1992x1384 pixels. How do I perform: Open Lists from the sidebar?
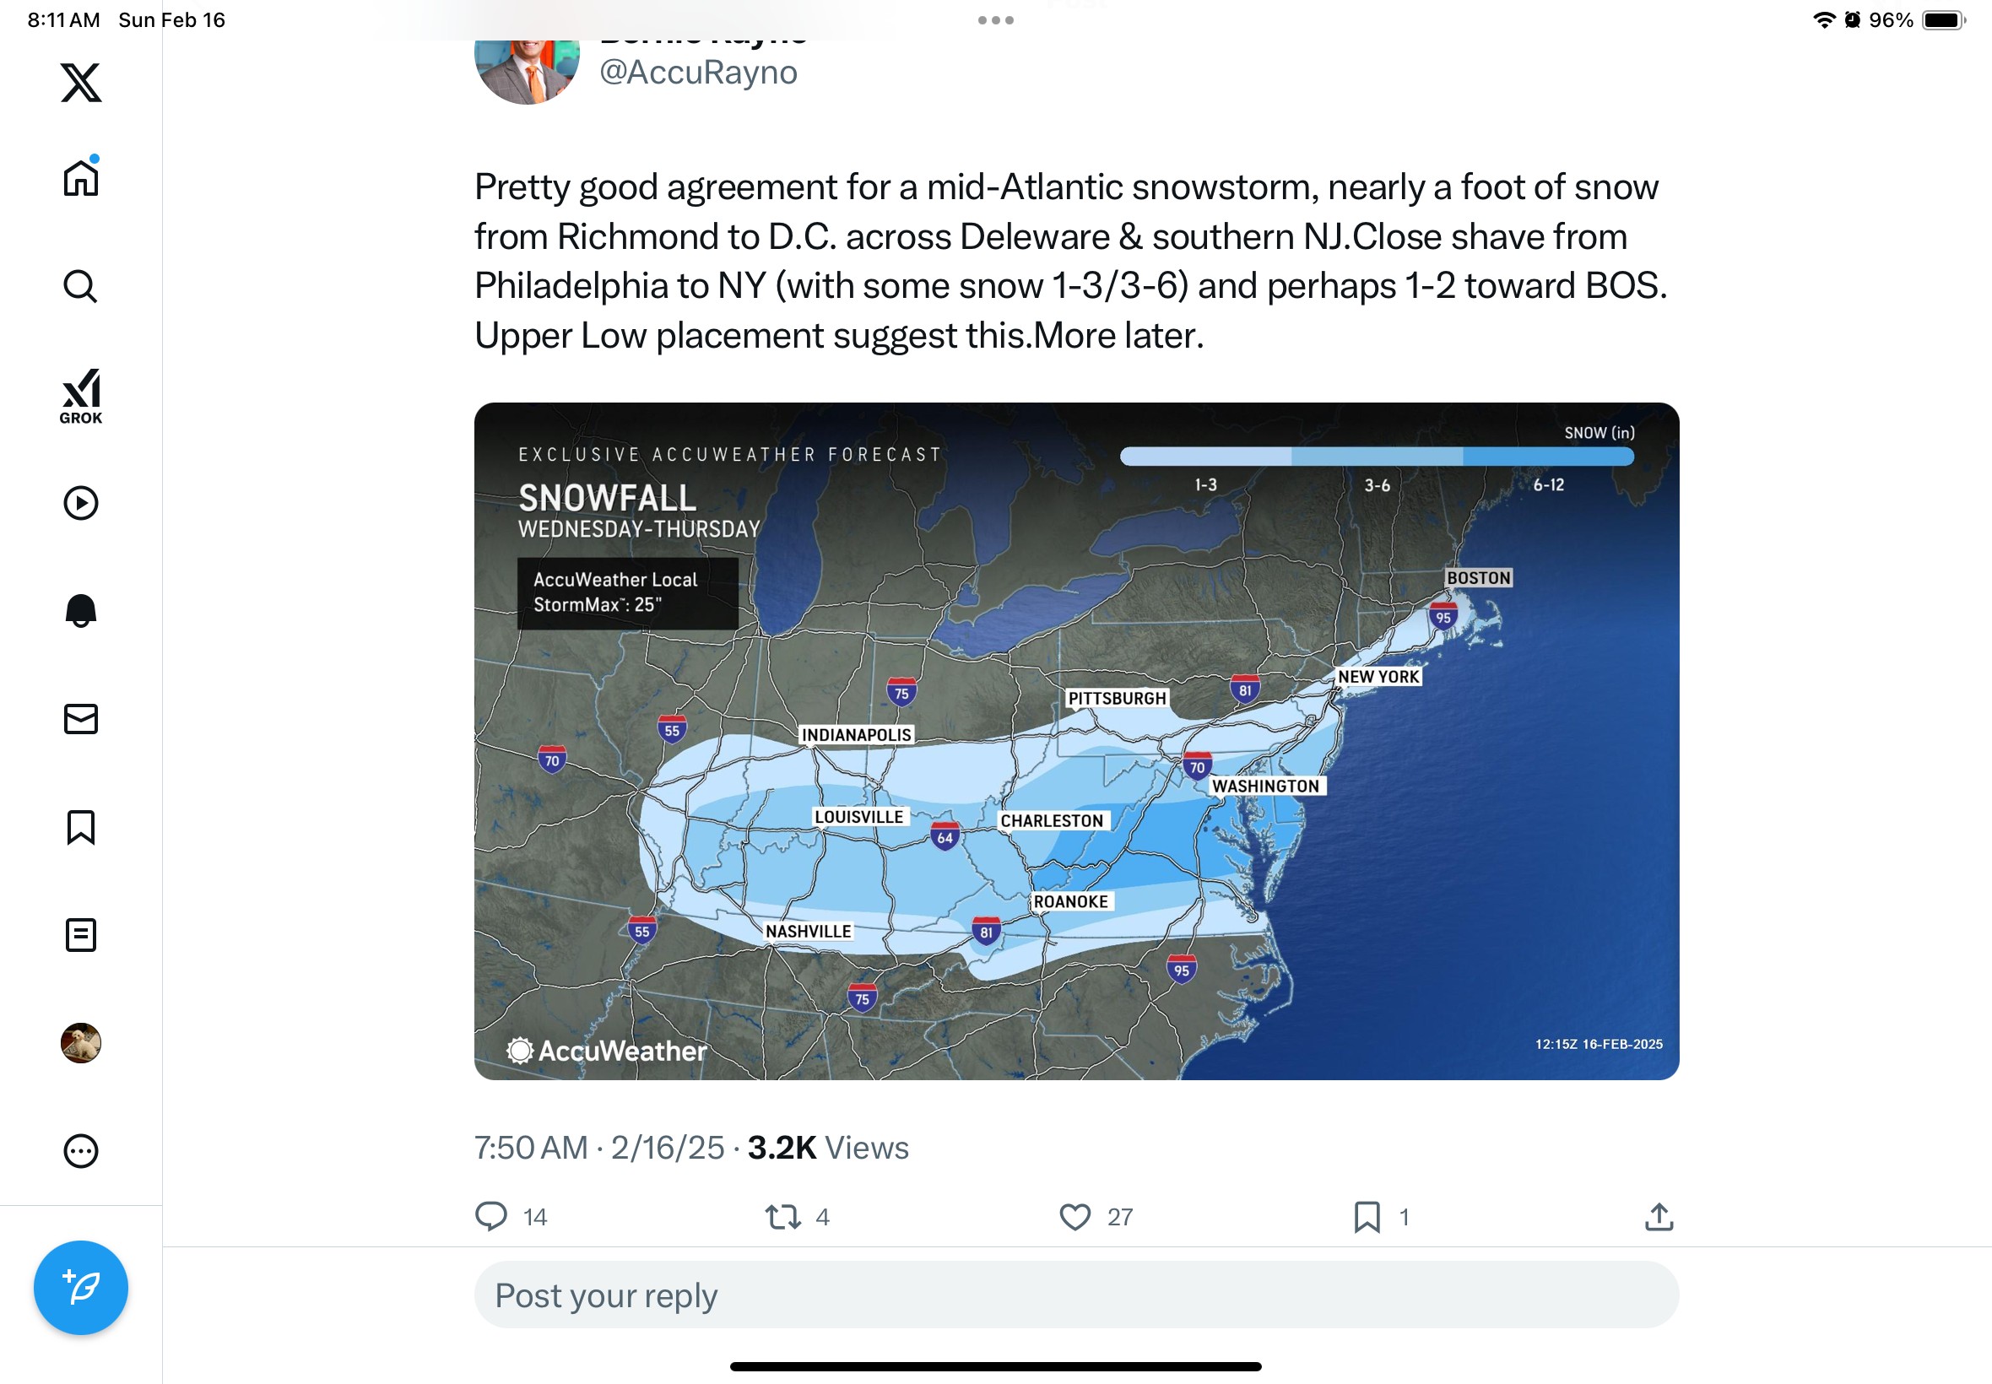(81, 935)
